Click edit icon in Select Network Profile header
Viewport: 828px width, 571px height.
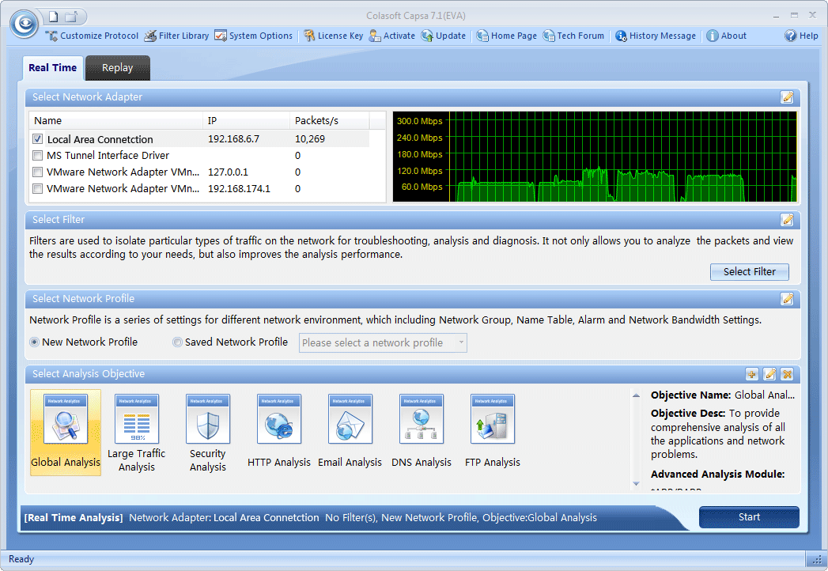click(787, 299)
